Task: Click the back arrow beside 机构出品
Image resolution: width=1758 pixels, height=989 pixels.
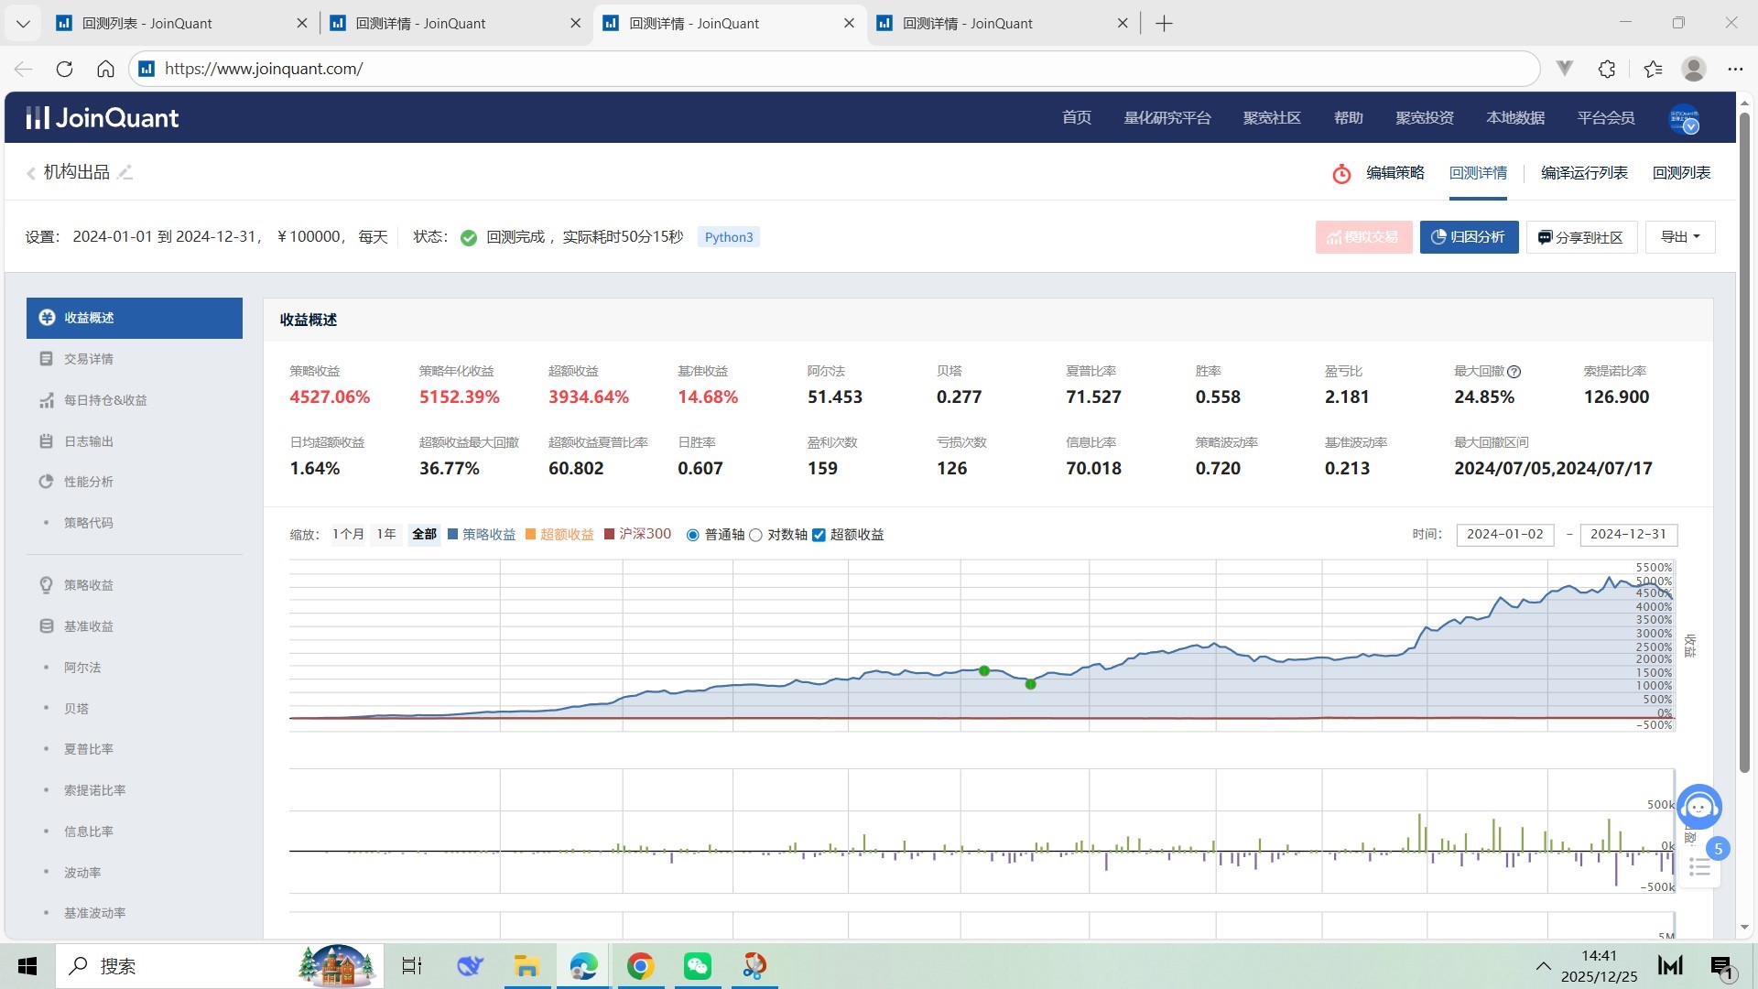Action: (31, 173)
